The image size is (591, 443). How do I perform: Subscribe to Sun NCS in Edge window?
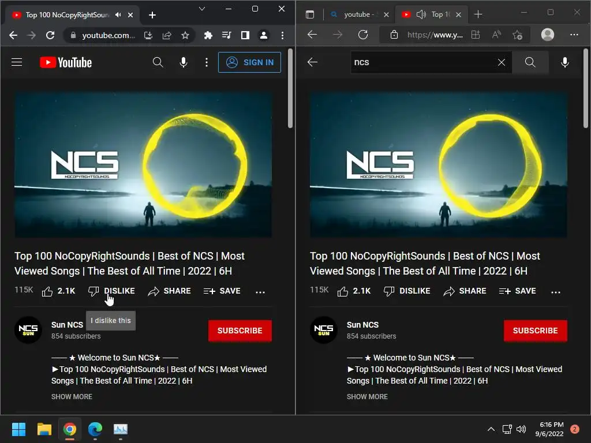pyautogui.click(x=536, y=331)
